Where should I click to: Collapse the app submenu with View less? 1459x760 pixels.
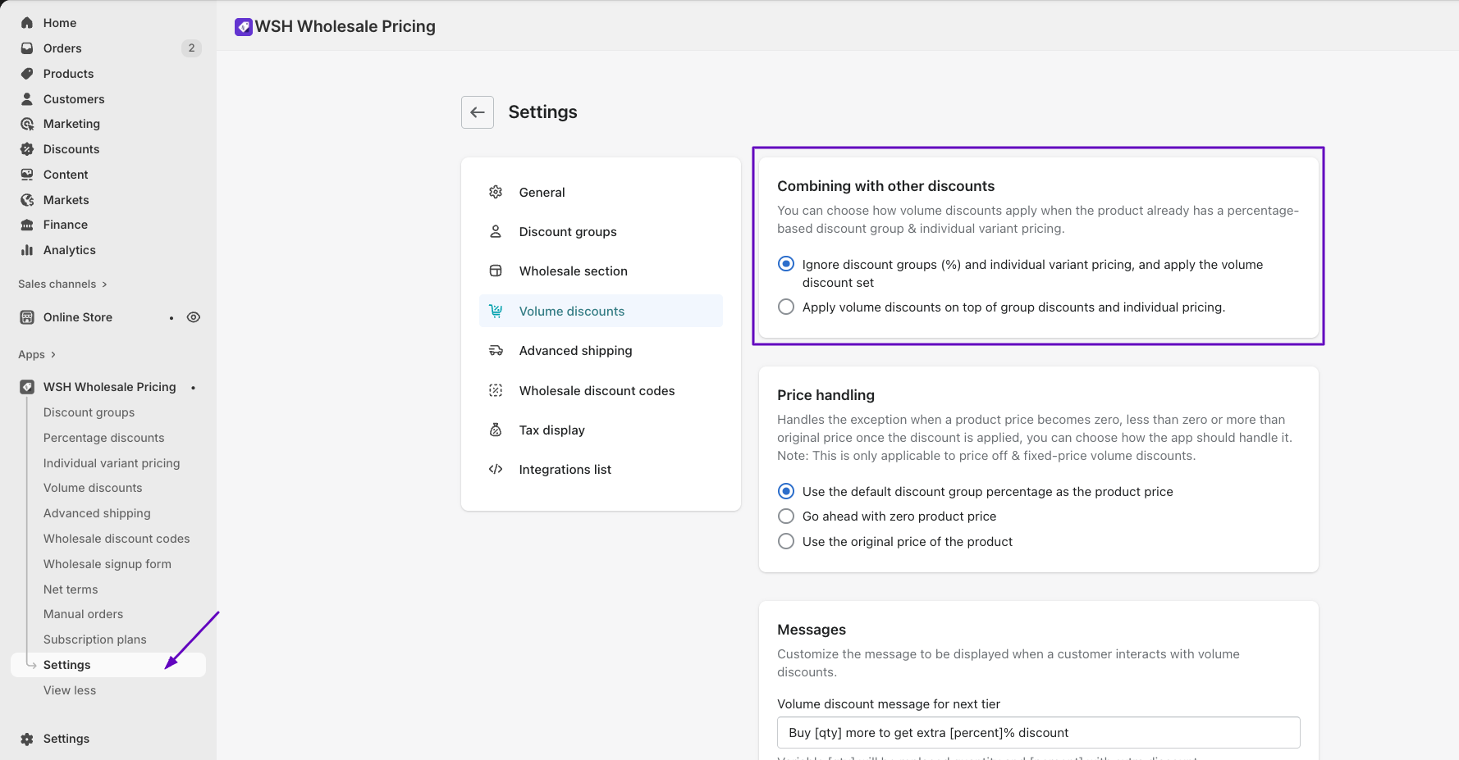pos(70,690)
